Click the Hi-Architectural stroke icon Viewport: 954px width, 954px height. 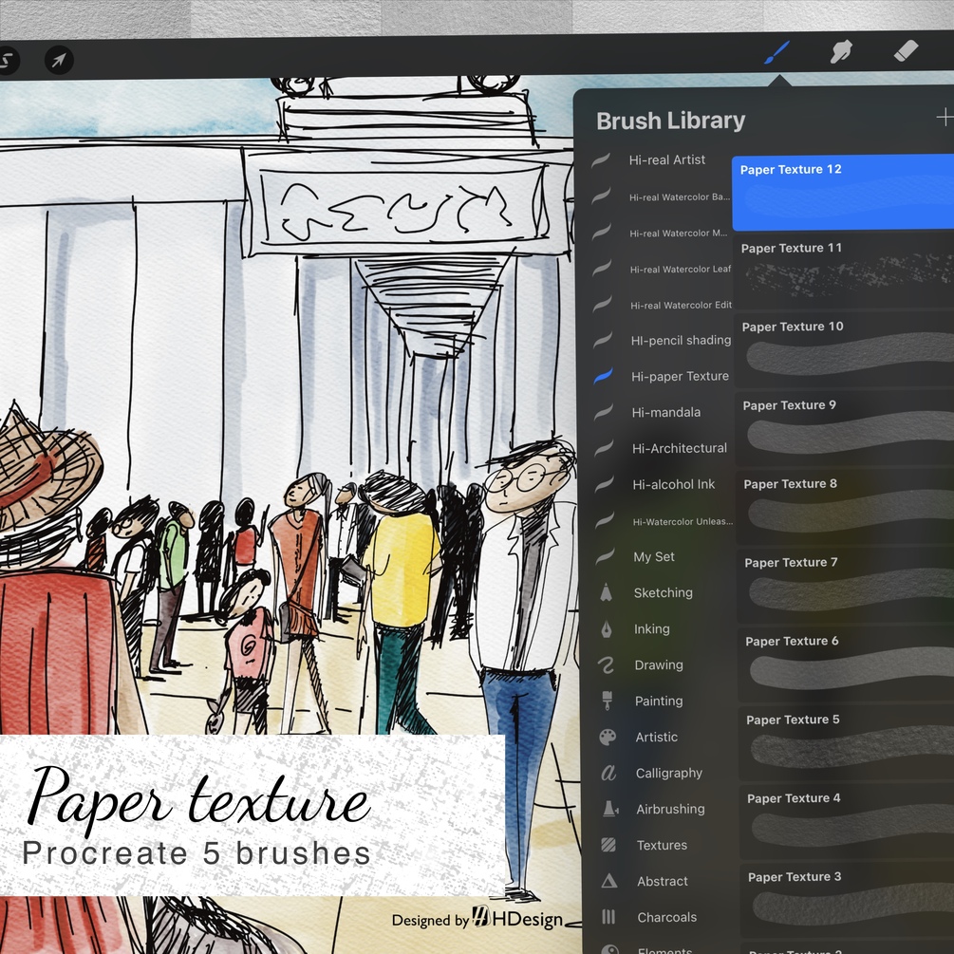point(604,449)
